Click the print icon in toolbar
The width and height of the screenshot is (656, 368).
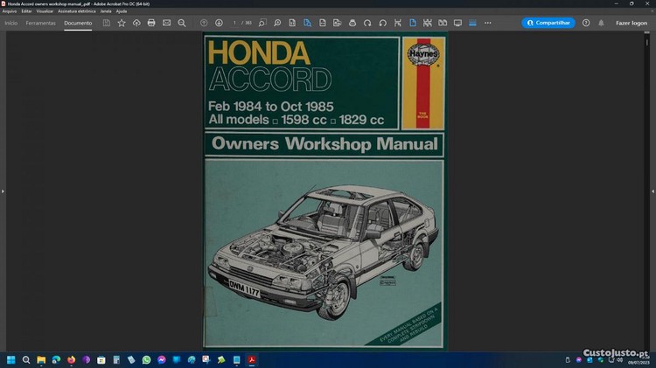pyautogui.click(x=151, y=23)
